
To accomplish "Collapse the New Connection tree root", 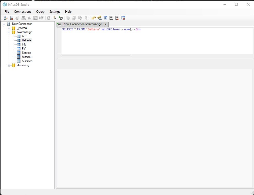I will pyautogui.click(x=4, y=24).
